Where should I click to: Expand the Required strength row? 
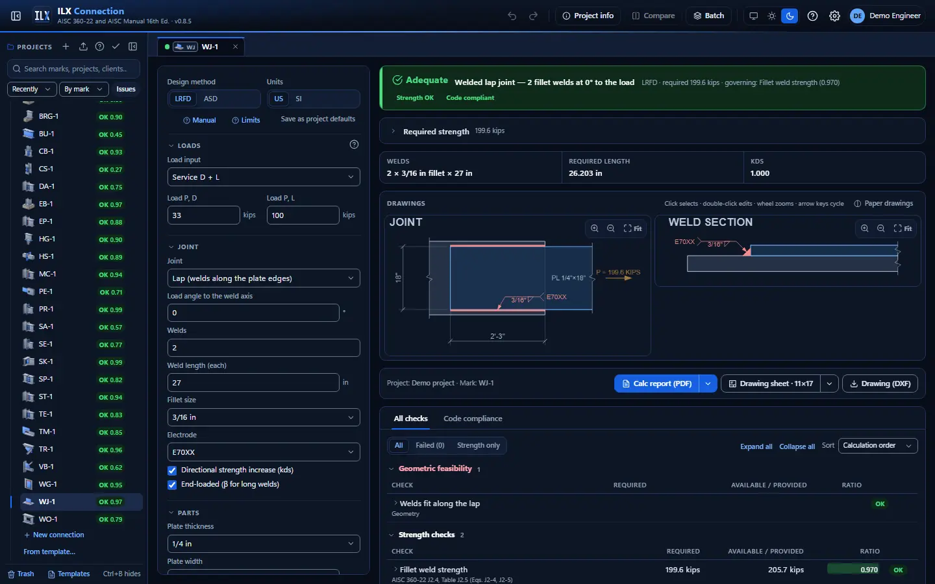pyautogui.click(x=653, y=131)
